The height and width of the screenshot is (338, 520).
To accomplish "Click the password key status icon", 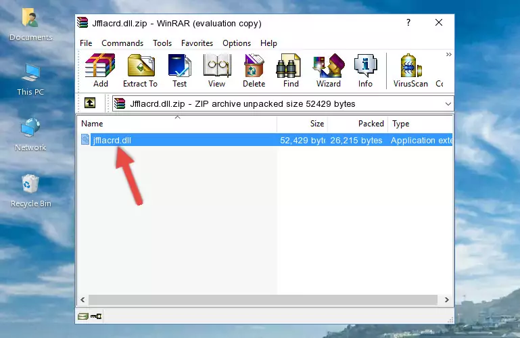I will click(x=96, y=316).
